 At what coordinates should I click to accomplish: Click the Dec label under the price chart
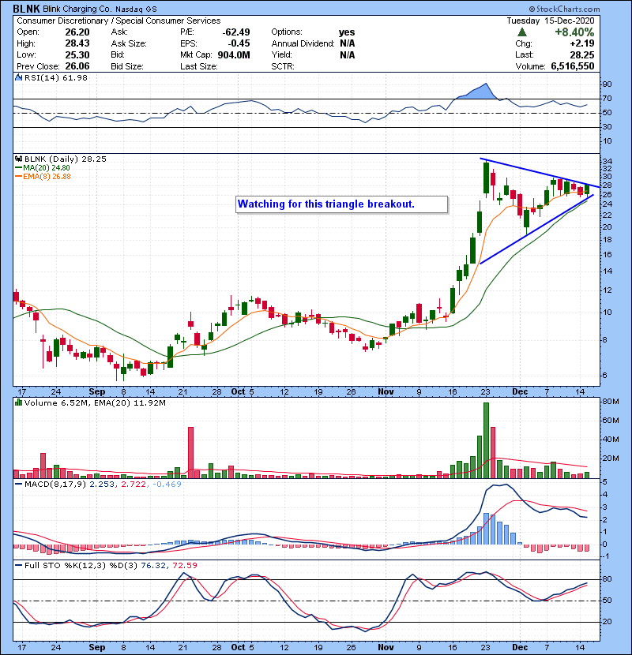pyautogui.click(x=520, y=392)
